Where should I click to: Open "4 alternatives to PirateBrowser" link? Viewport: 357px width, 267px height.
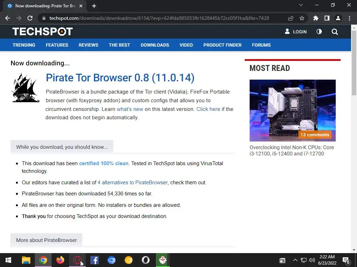[132, 183]
